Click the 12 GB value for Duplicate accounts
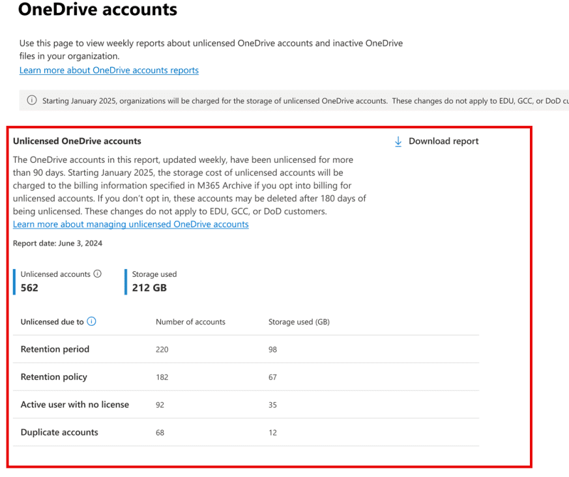The image size is (569, 477). point(272,433)
